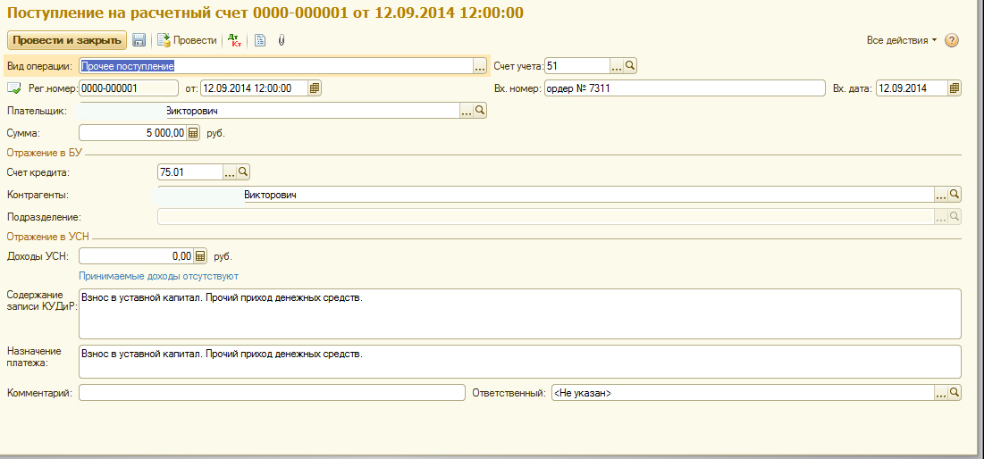Click the 'Плательщик' input field
The image size is (984, 459).
coord(269,111)
